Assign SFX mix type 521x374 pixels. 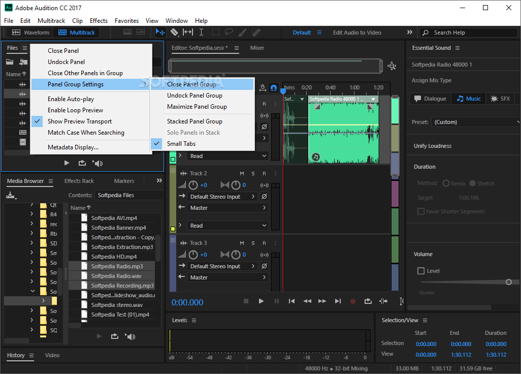[500, 99]
